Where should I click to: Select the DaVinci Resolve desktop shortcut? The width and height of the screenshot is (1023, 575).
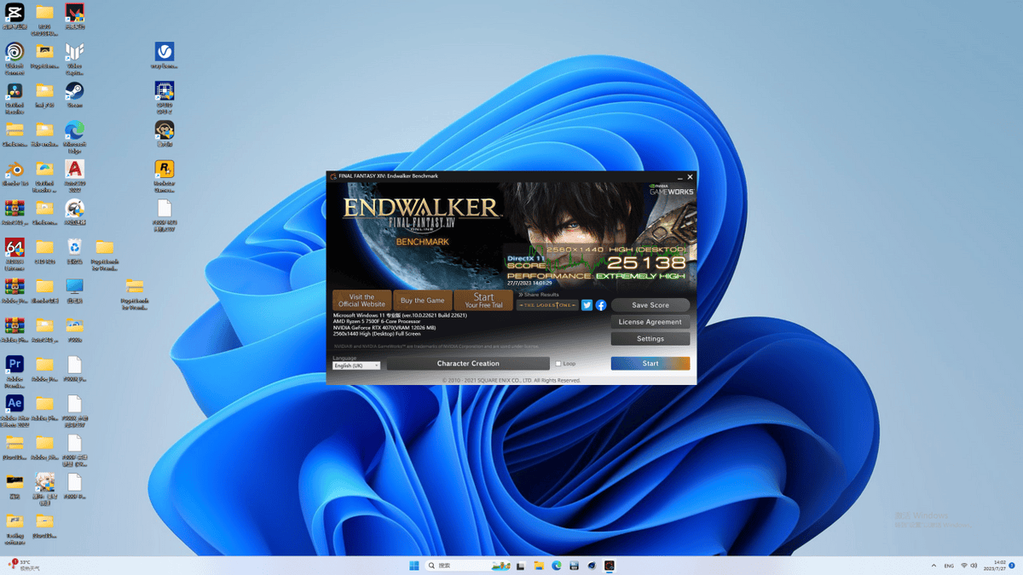point(14,97)
